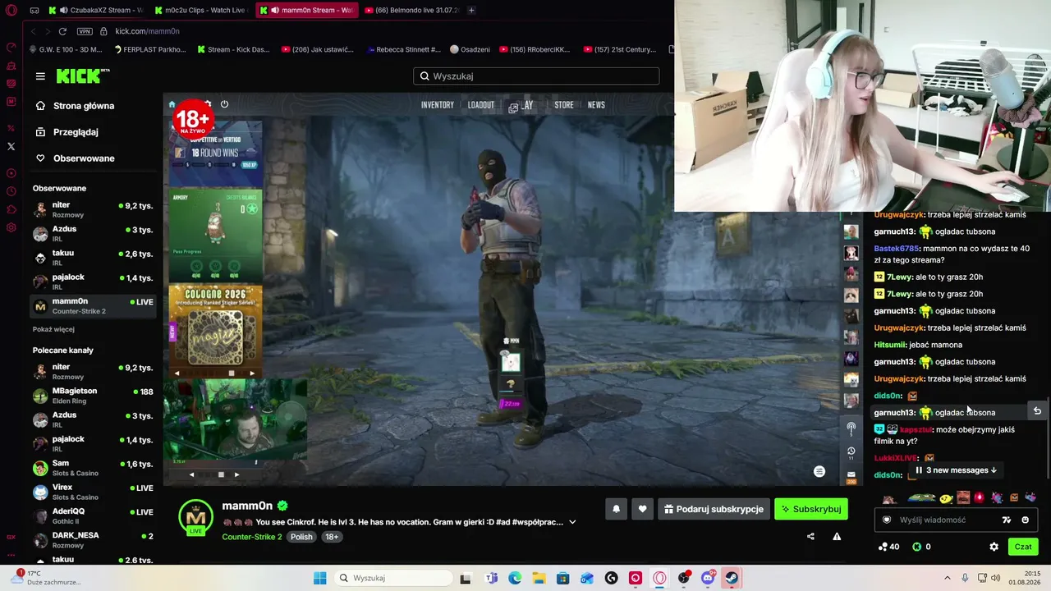Open the Kick hamburger menu
This screenshot has width=1051, height=591.
(40, 76)
